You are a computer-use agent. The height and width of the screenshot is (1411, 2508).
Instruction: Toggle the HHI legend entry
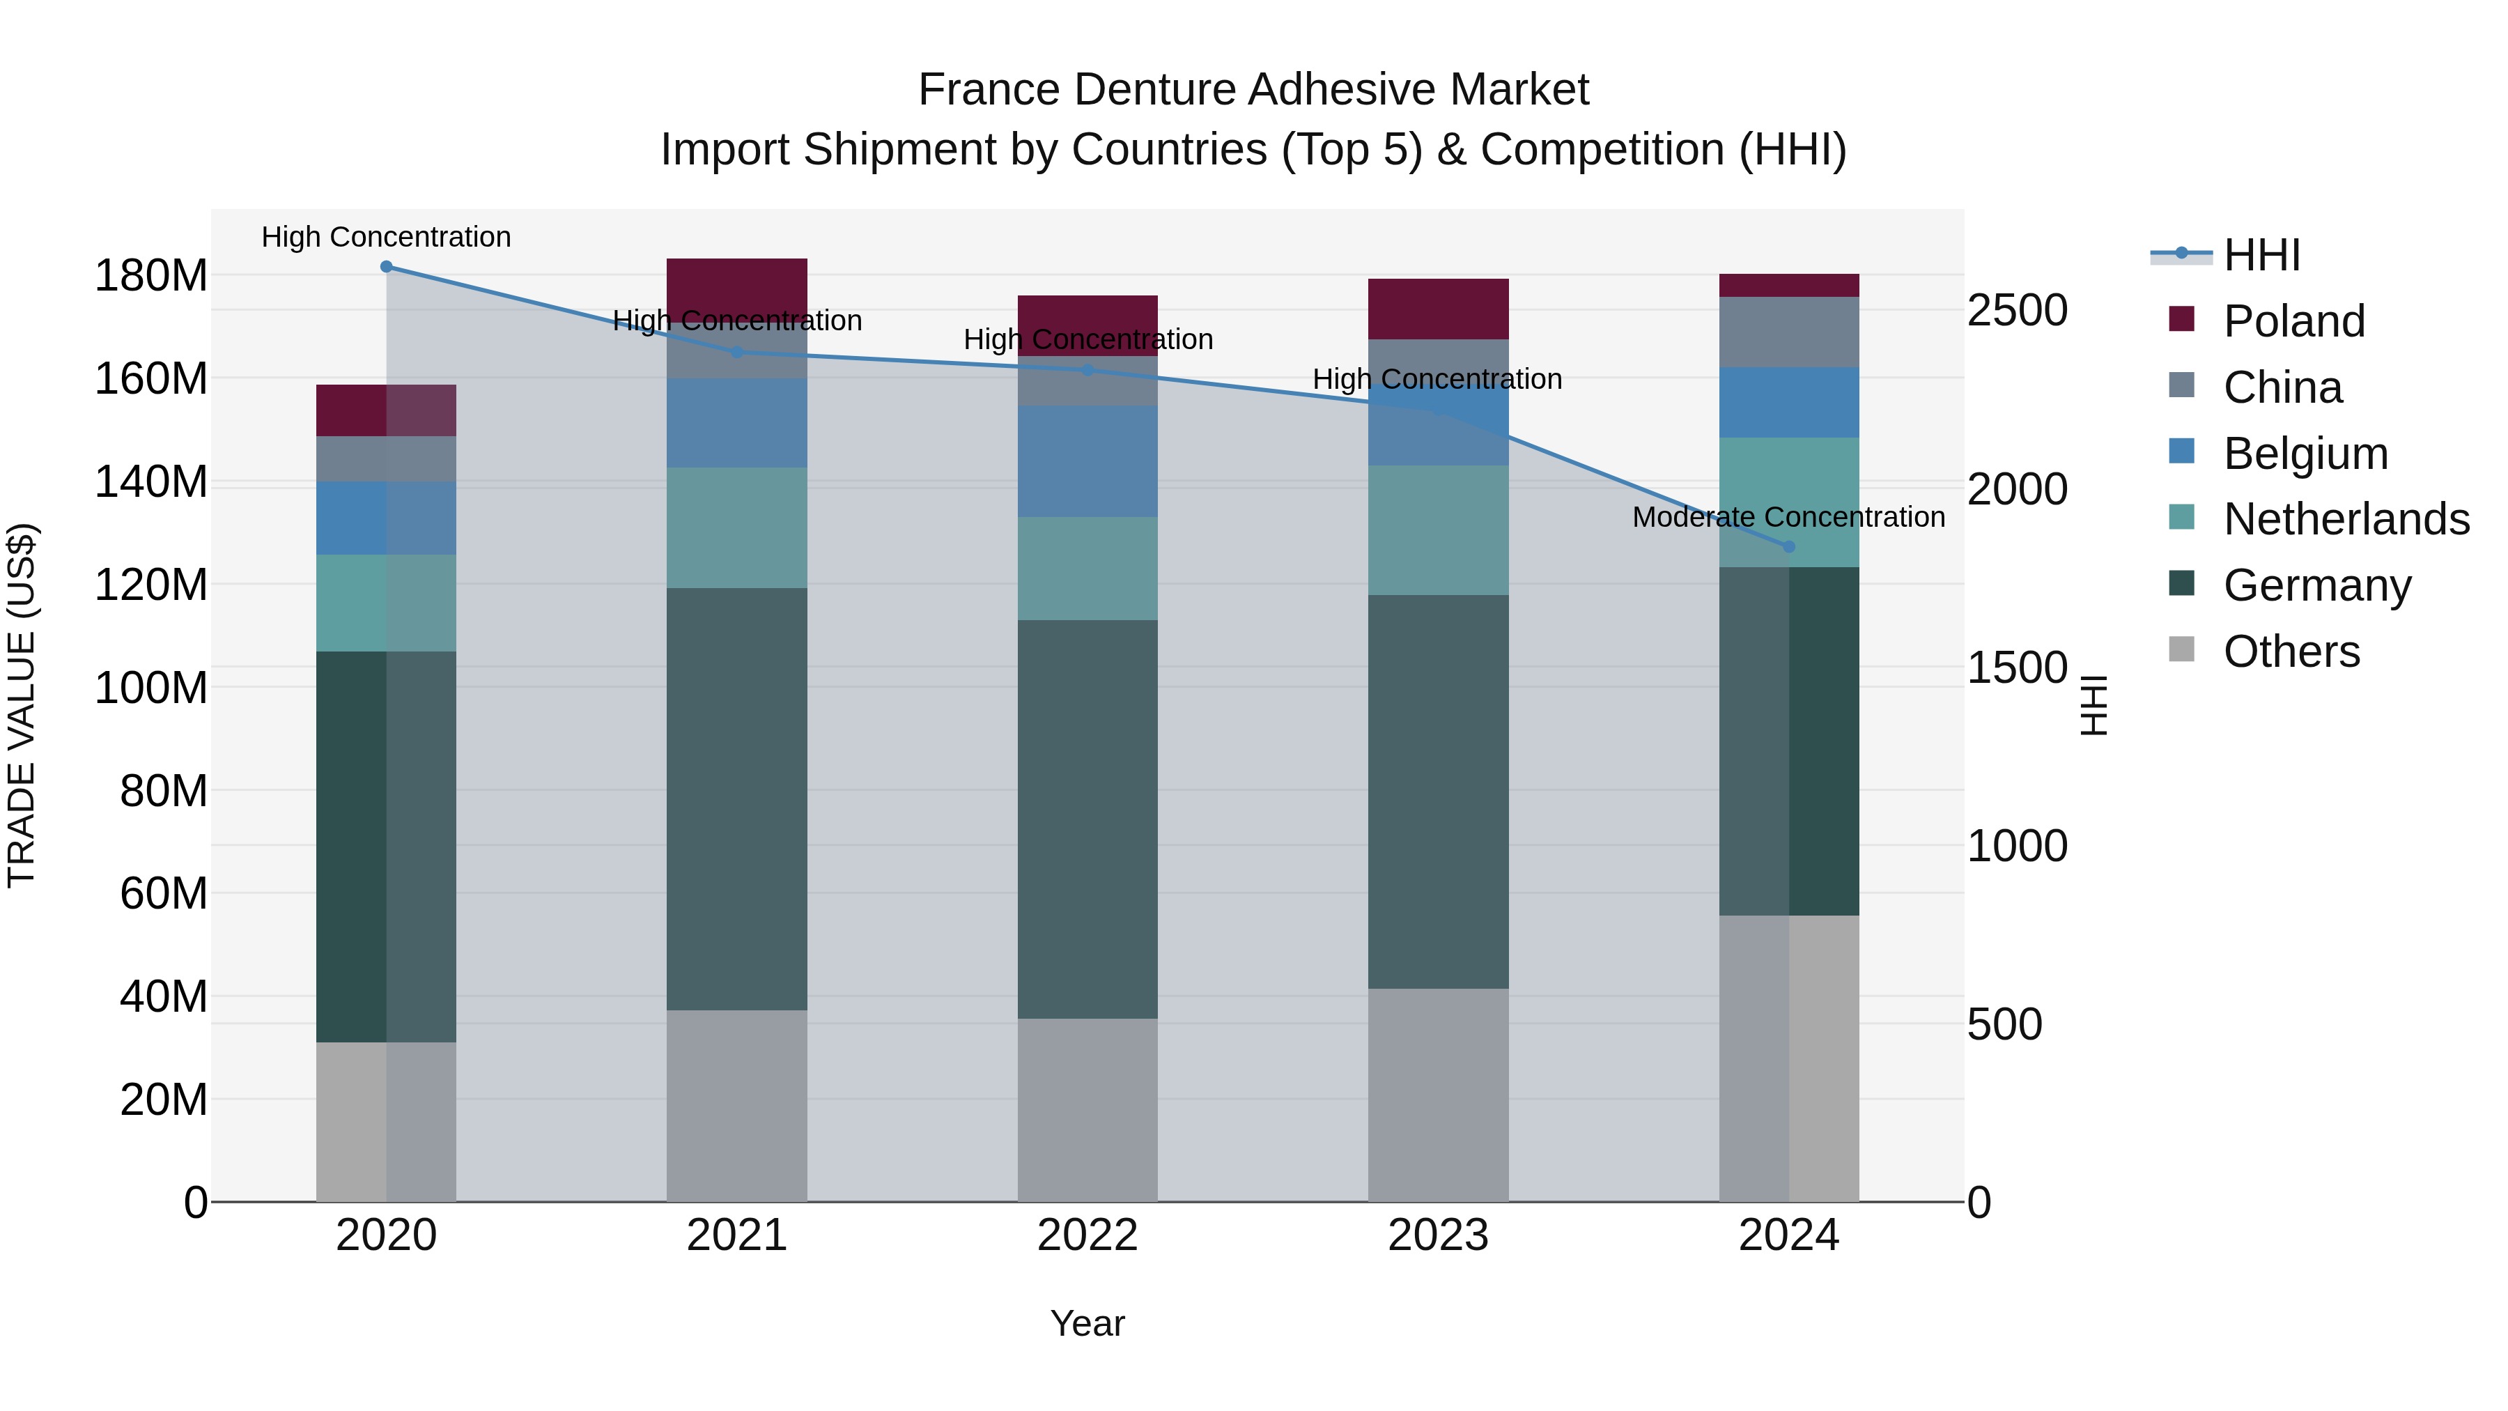[x=2227, y=255]
